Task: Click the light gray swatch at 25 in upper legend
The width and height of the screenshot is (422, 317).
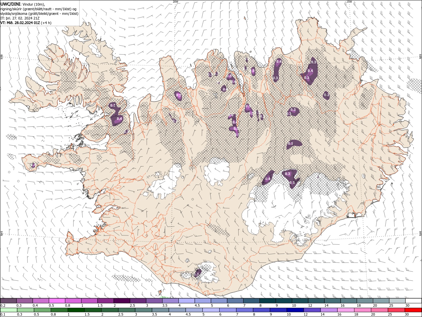Action: point(397,301)
